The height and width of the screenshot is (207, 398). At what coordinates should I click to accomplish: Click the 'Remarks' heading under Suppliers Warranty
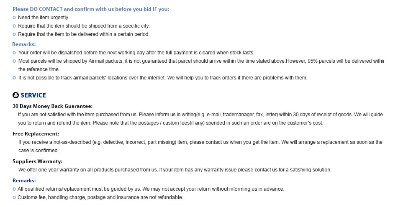pos(24,181)
